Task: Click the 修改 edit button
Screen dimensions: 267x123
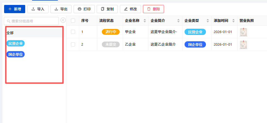Action: (x=130, y=9)
